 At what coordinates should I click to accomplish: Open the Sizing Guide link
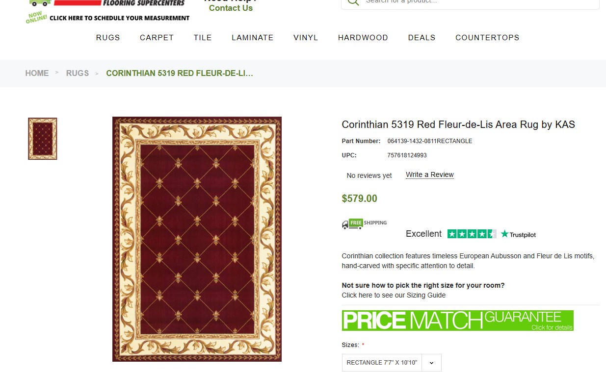click(x=394, y=295)
